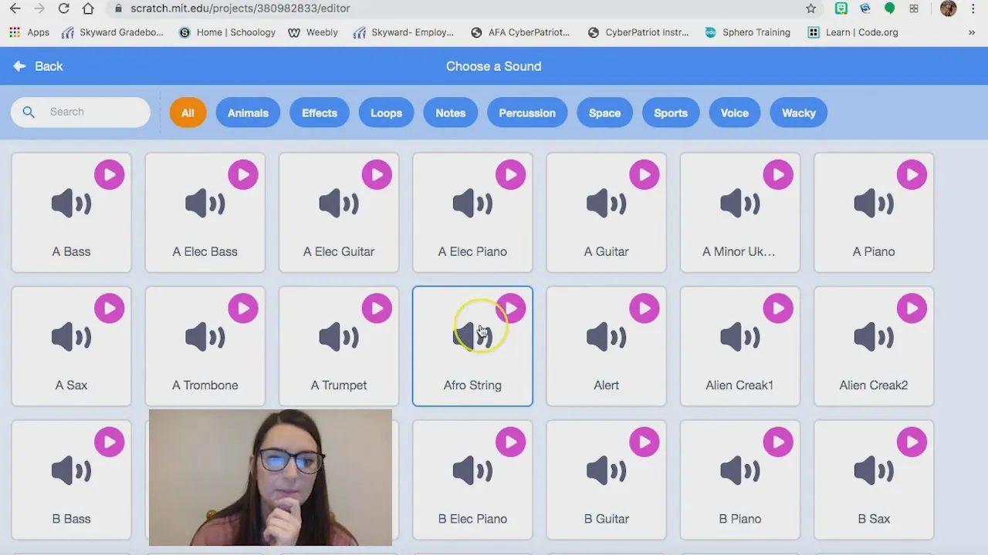Filter sounds by Sports category
This screenshot has height=555, width=988.
tap(671, 113)
